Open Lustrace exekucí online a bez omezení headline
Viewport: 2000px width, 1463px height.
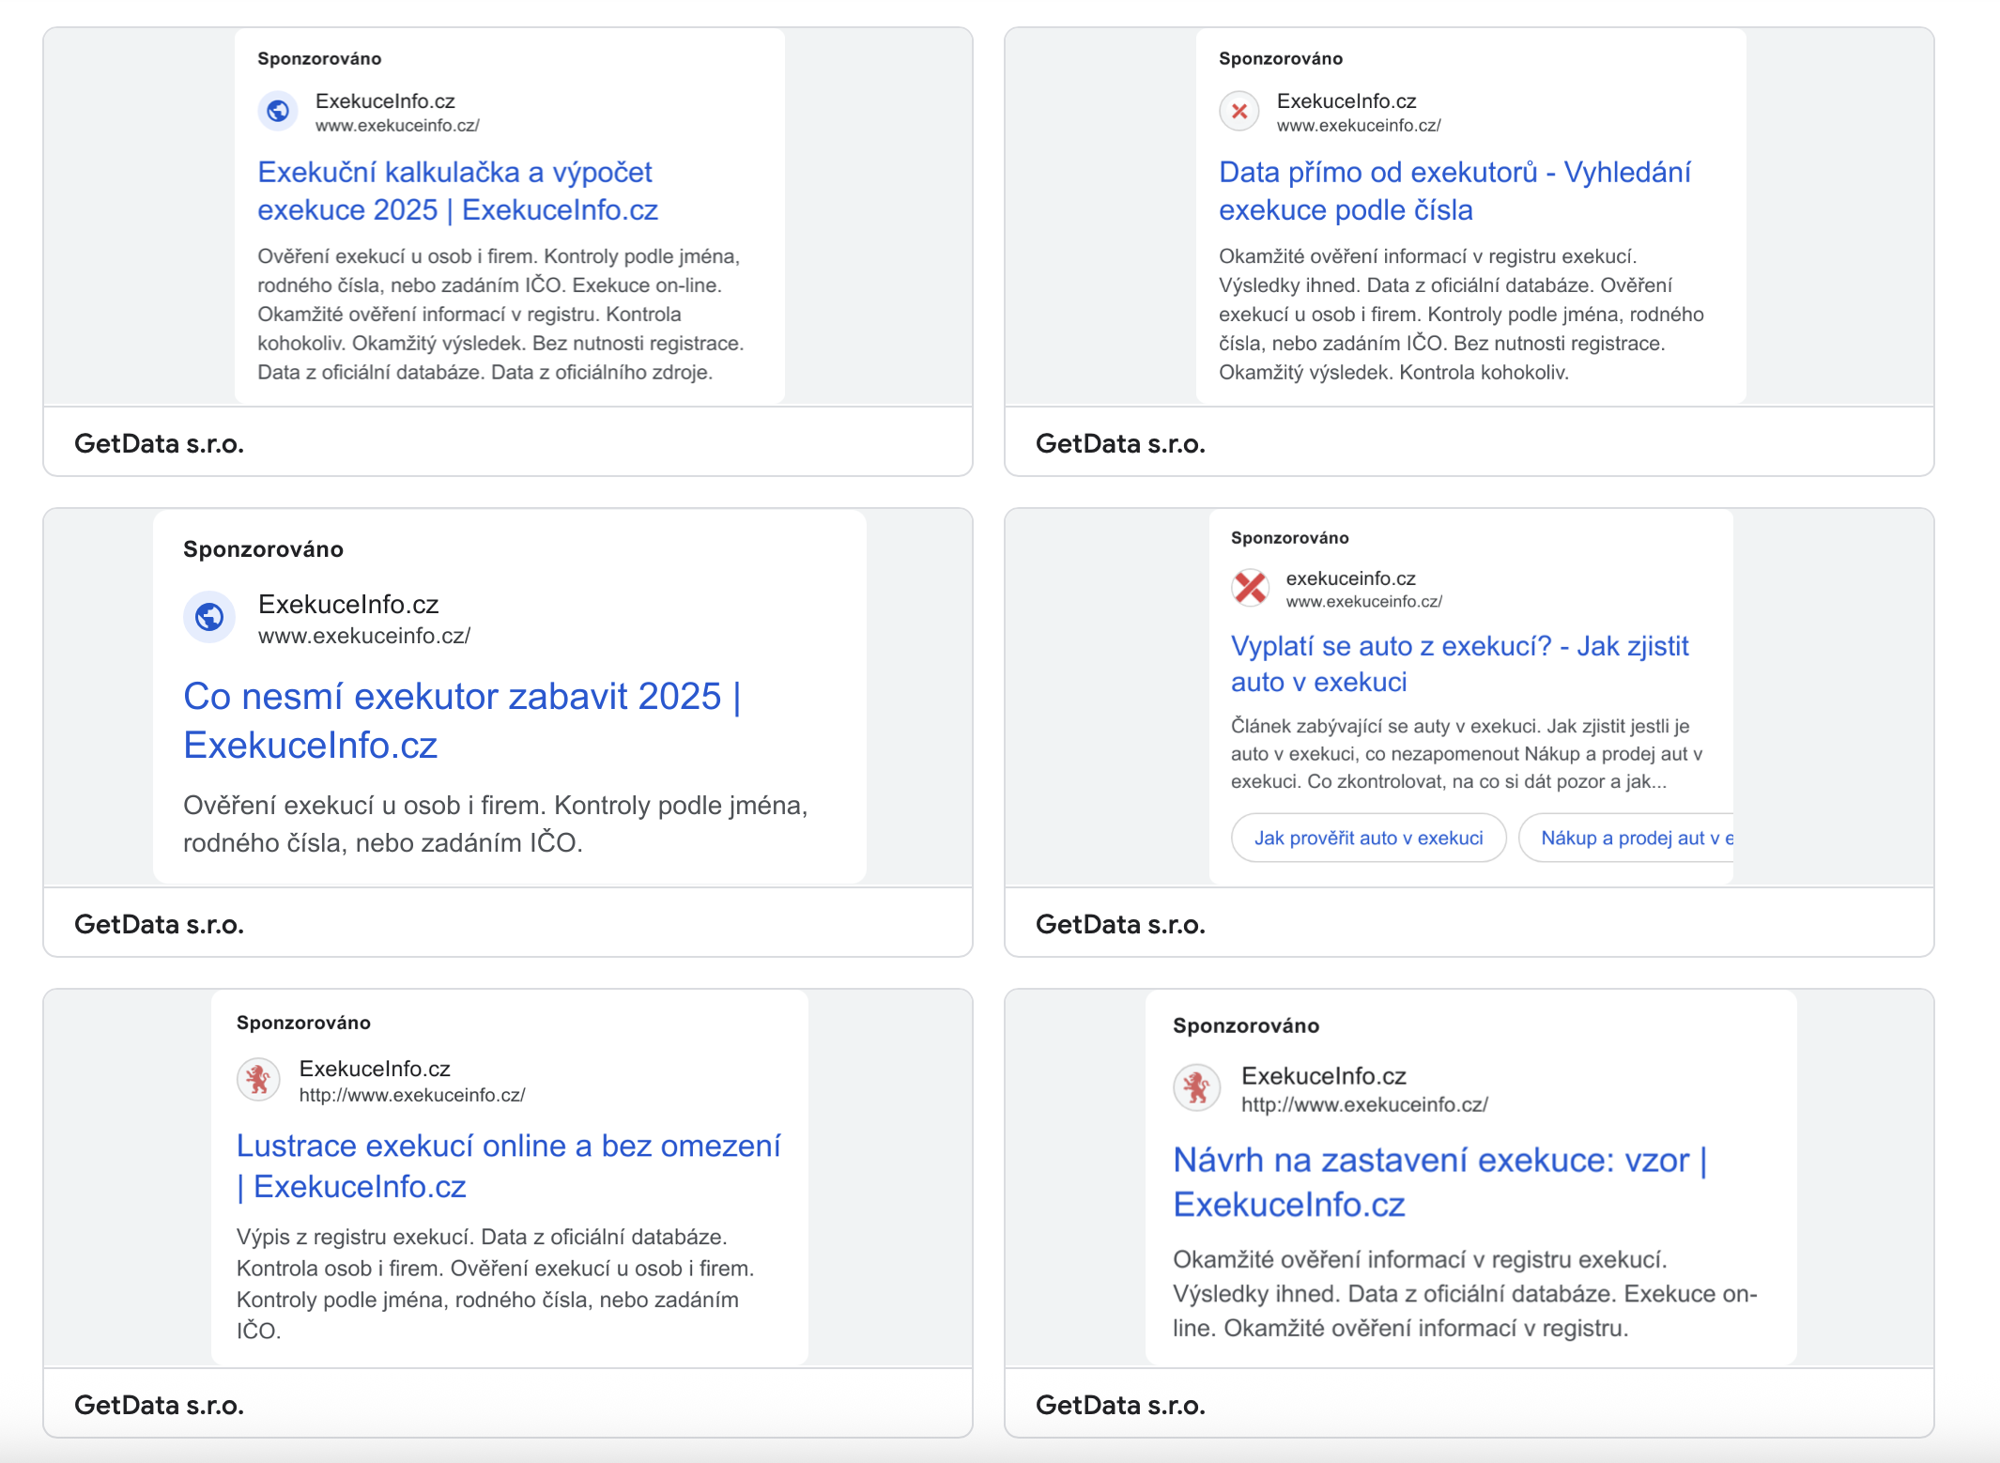pos(508,1165)
